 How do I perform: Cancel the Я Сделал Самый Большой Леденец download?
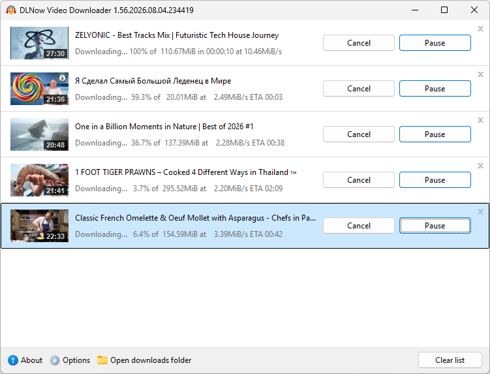pos(359,89)
